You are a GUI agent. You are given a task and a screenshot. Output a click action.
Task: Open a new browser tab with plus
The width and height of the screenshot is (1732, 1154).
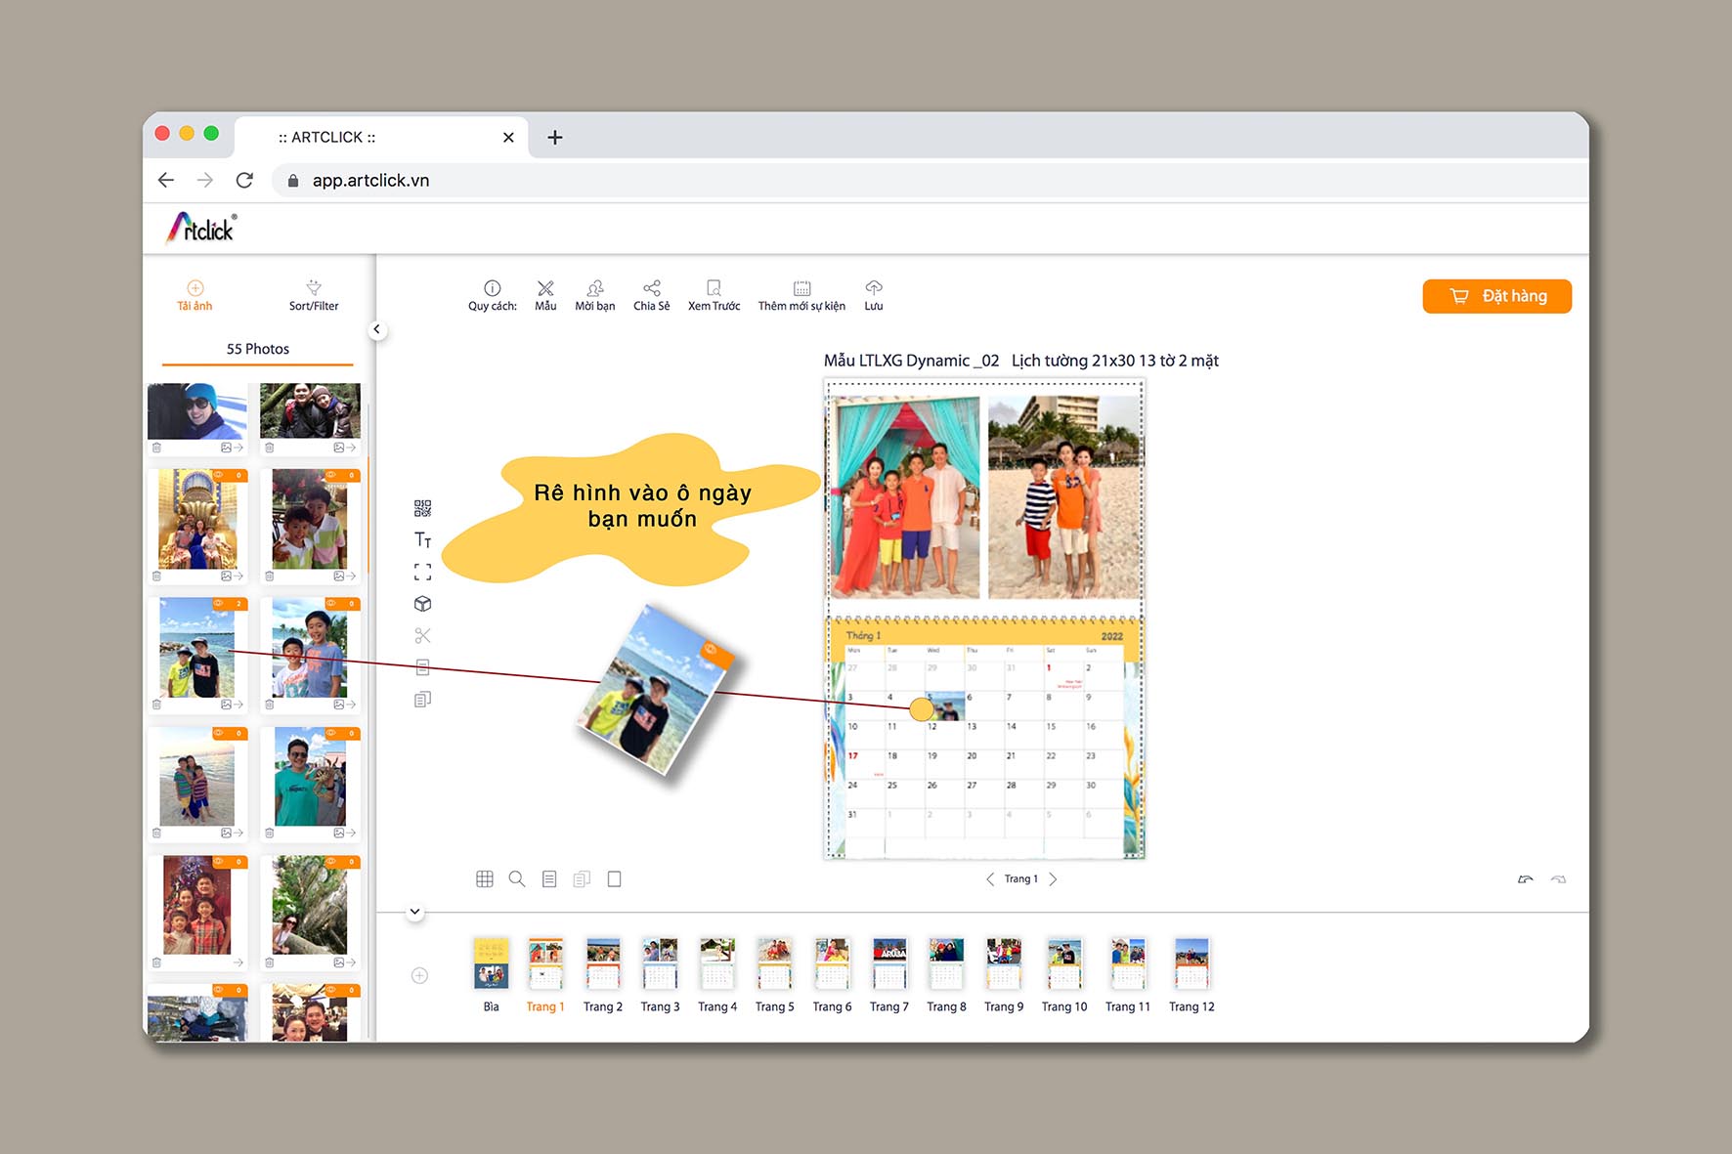[555, 138]
